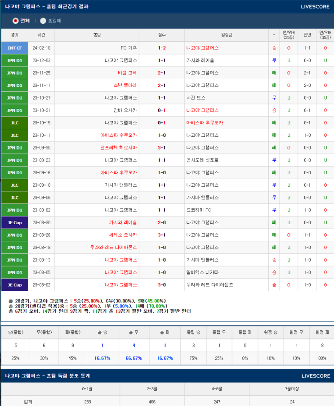Select the 전체 radio button

pos(16,21)
